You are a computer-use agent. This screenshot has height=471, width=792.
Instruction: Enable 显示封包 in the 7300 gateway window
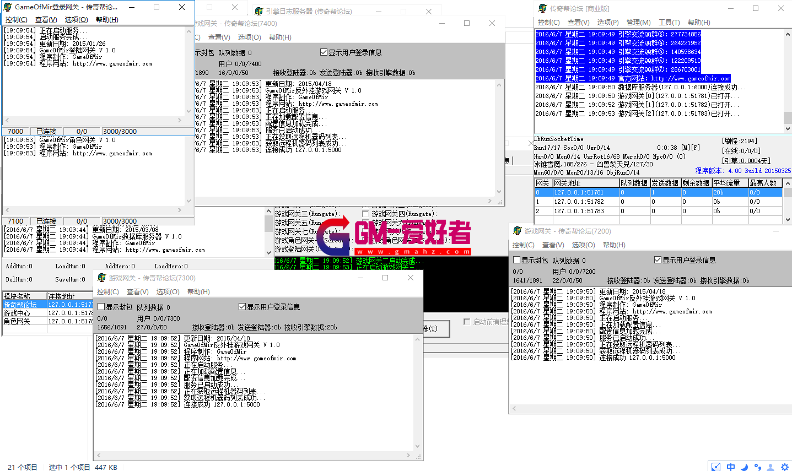coord(101,307)
